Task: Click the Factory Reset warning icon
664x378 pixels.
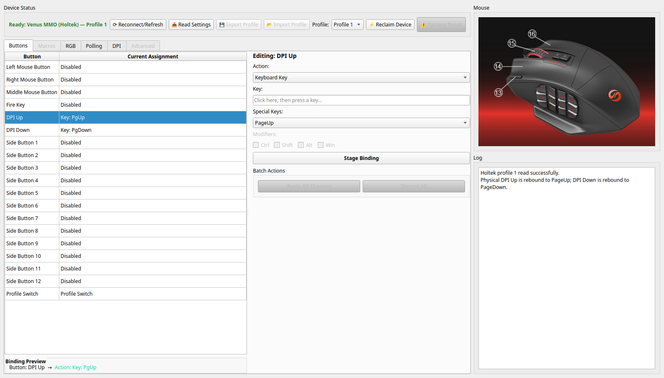Action: 424,25
